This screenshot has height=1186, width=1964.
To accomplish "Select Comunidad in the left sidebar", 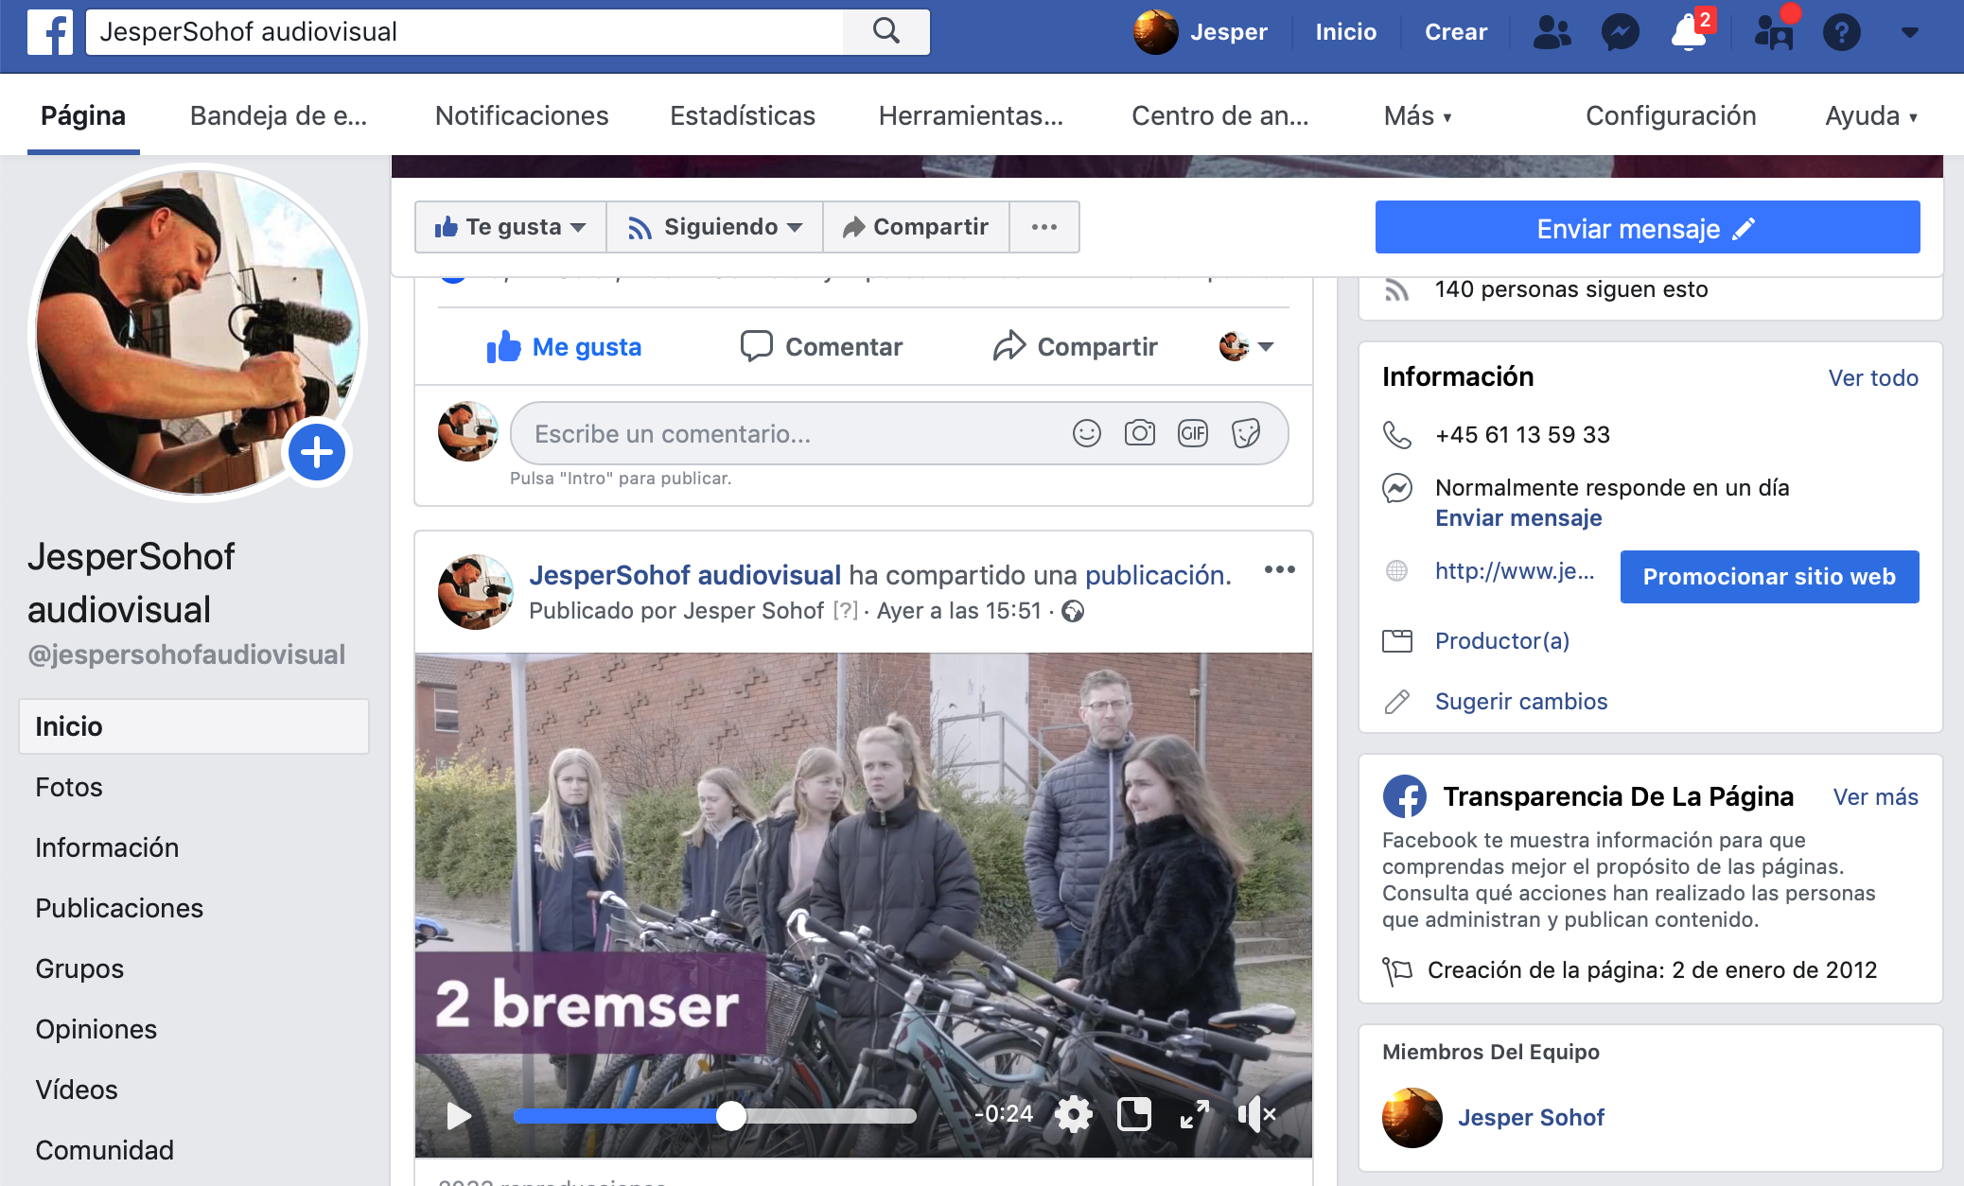I will 104,1150.
